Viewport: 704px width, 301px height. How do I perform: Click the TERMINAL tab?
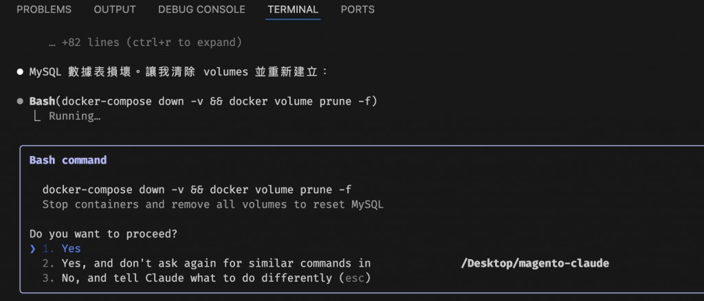293,10
